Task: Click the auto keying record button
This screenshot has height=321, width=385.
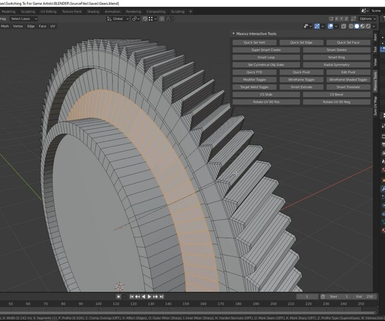Action: [118, 297]
